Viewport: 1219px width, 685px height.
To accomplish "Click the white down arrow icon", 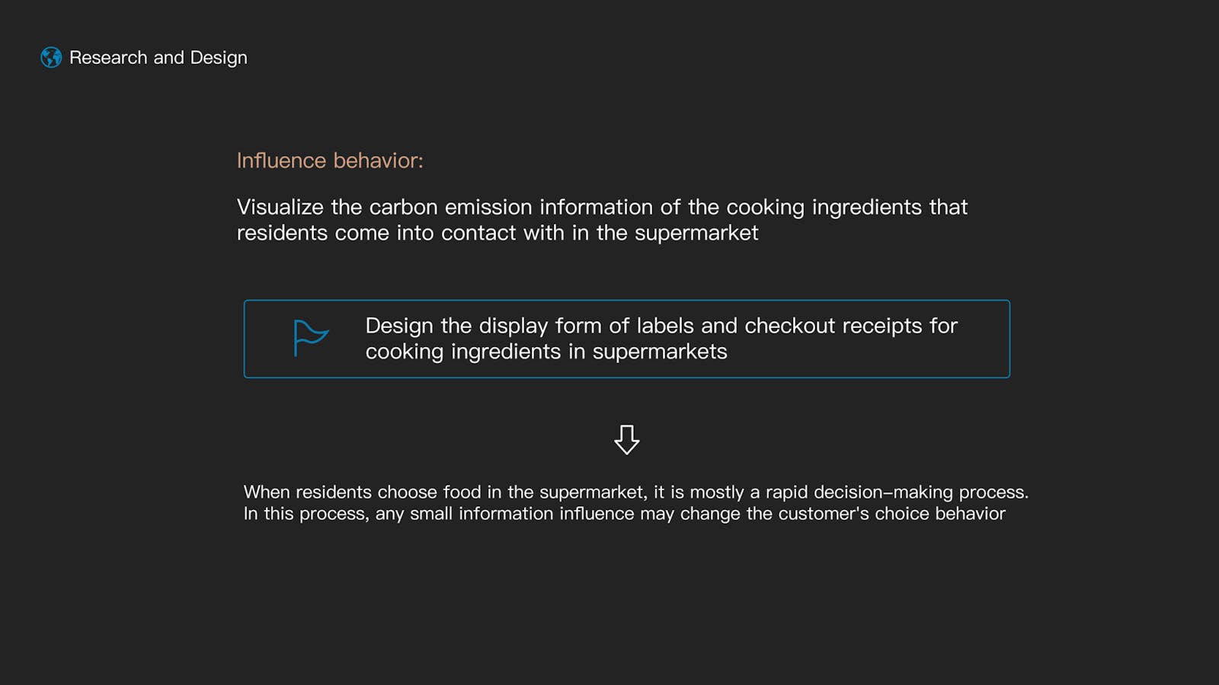I will click(x=627, y=440).
